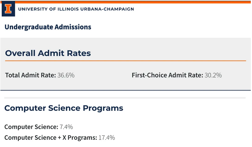
Task: Select the 17.4% CS + X value
Action: pyautogui.click(x=107, y=138)
